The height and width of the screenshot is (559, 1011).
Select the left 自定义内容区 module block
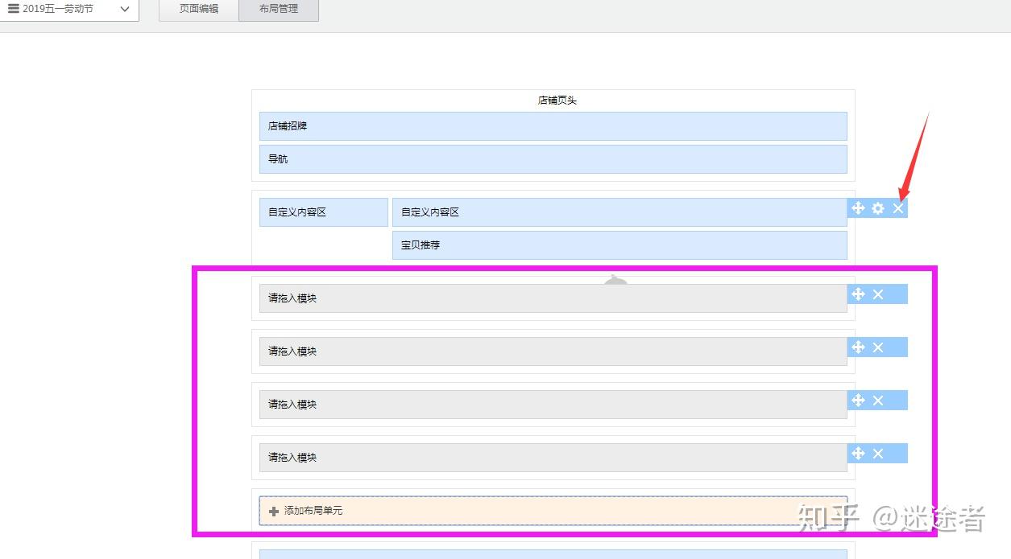click(323, 212)
